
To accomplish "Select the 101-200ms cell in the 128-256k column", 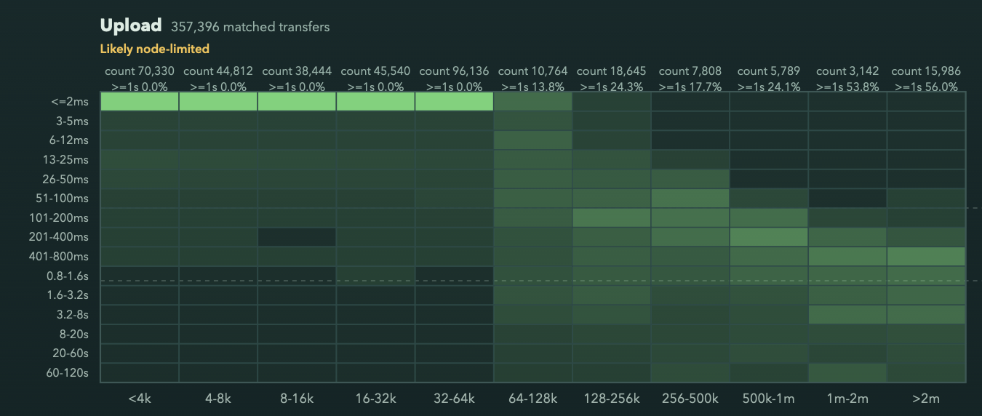I will click(611, 217).
